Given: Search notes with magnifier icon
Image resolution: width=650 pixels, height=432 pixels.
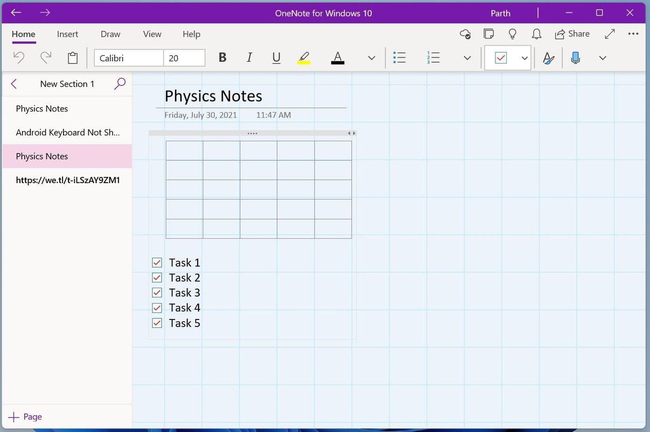Looking at the screenshot, I should (120, 84).
